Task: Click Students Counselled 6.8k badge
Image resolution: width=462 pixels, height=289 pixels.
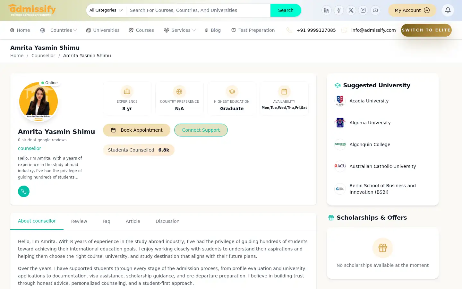Action: 139,150
